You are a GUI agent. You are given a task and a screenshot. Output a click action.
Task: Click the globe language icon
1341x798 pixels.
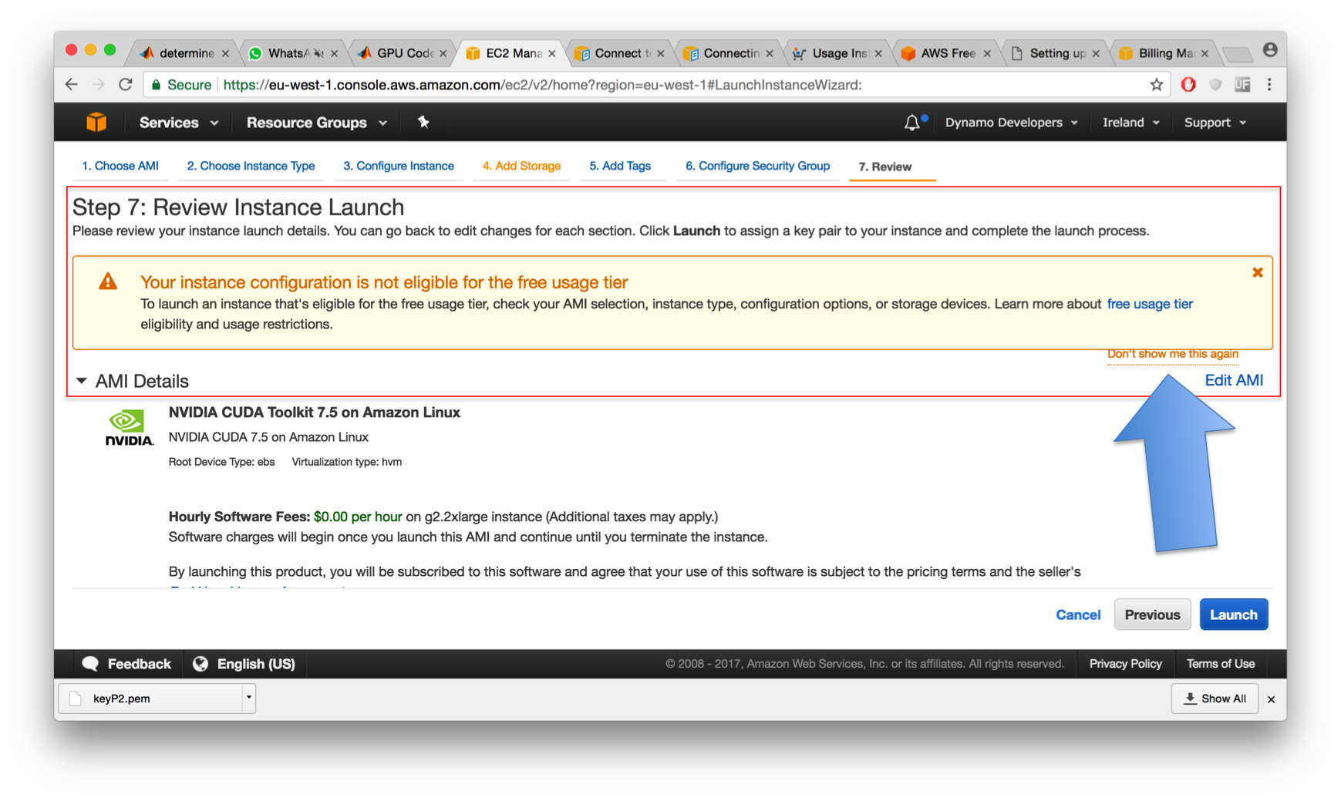[x=200, y=664]
